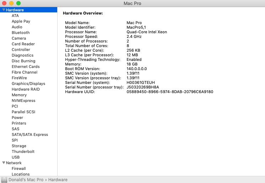The image size is (265, 183).
Task: Select the Network category in the sidebar
Action: click(x=14, y=163)
